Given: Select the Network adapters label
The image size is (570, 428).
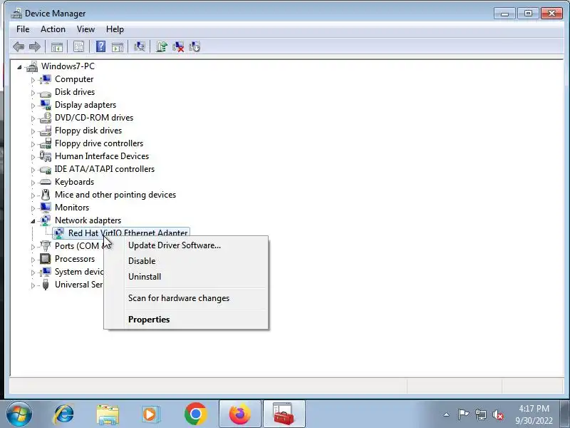Looking at the screenshot, I should pos(88,220).
